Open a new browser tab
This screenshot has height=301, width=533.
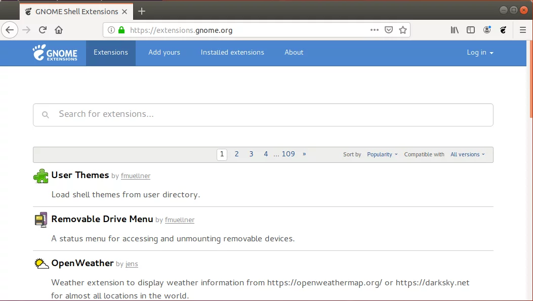click(x=142, y=12)
